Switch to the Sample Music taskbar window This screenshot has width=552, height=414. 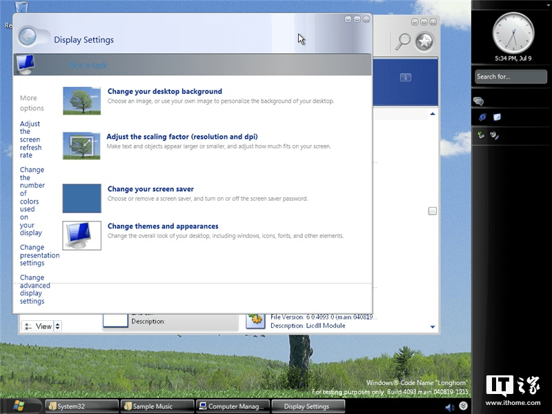pyautogui.click(x=155, y=406)
